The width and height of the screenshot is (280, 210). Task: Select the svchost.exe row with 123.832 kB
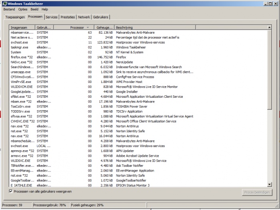pos(138,42)
